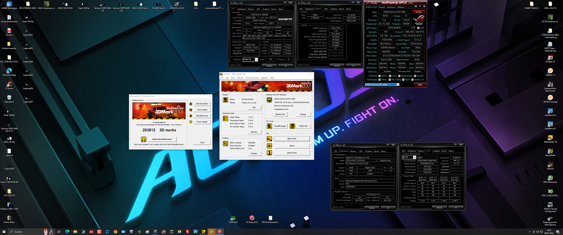Screen dimensions: 563x235
Task: Open the Help menu in 3DMark2001 SE
Action: point(272,78)
